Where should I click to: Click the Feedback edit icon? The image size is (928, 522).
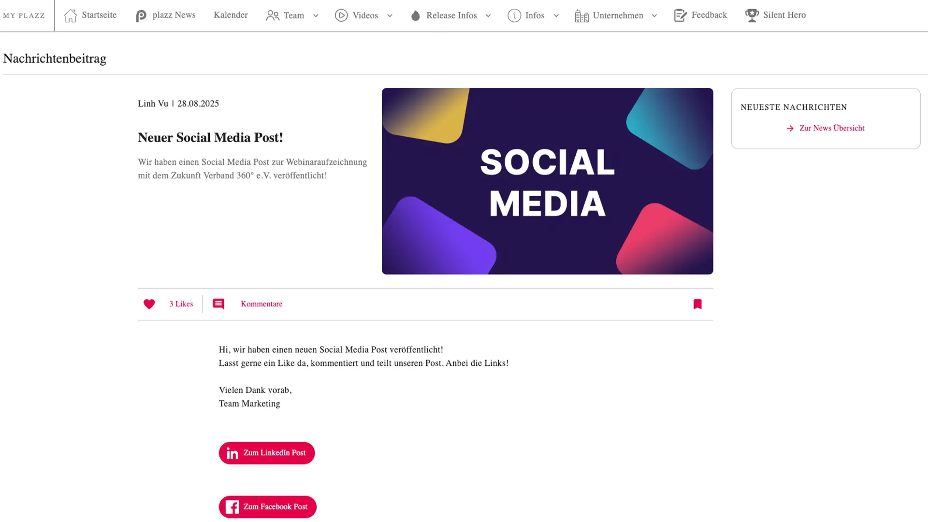click(681, 15)
